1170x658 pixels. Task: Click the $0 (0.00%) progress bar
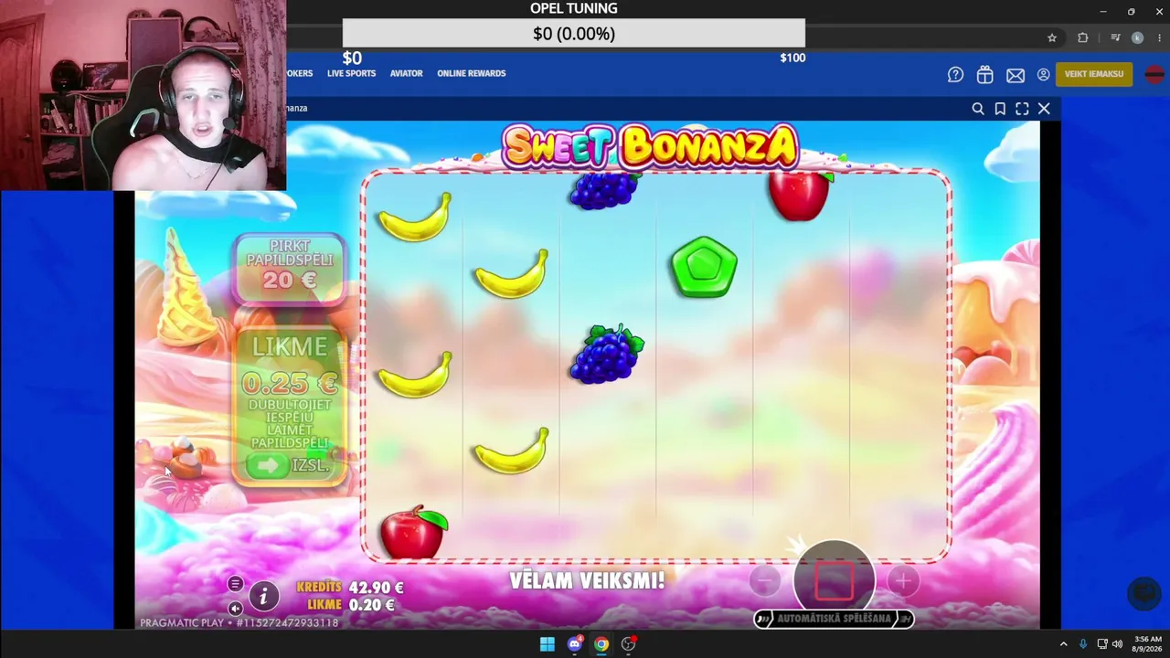point(574,34)
